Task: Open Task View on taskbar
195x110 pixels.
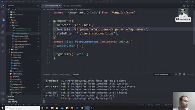Action: (x=47, y=108)
